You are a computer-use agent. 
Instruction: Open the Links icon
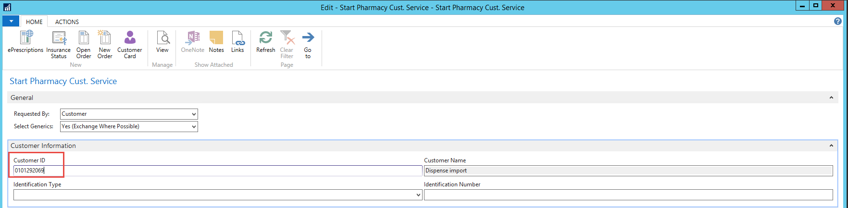click(237, 38)
